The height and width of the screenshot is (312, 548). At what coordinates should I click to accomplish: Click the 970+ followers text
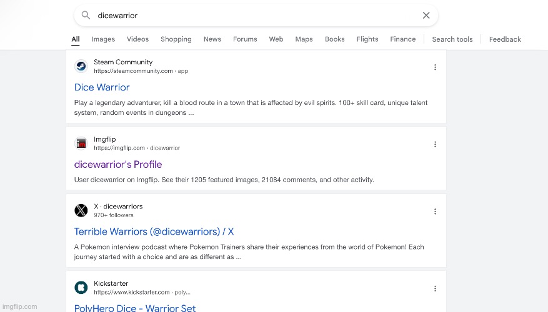pos(114,215)
